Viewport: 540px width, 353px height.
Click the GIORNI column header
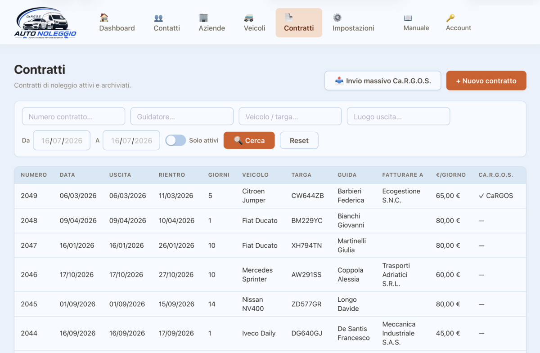(219, 175)
